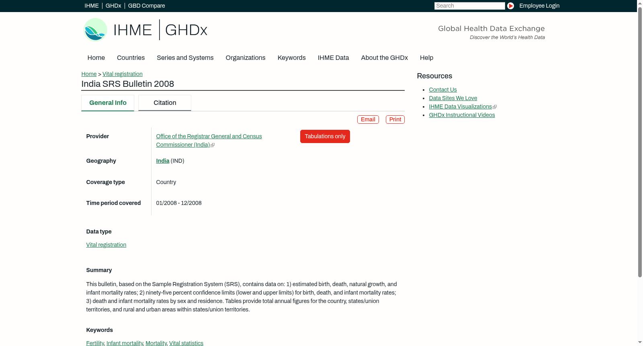Viewport: 643px width, 346px height.
Task: Open the GHDx link in the top bar
Action: [113, 6]
